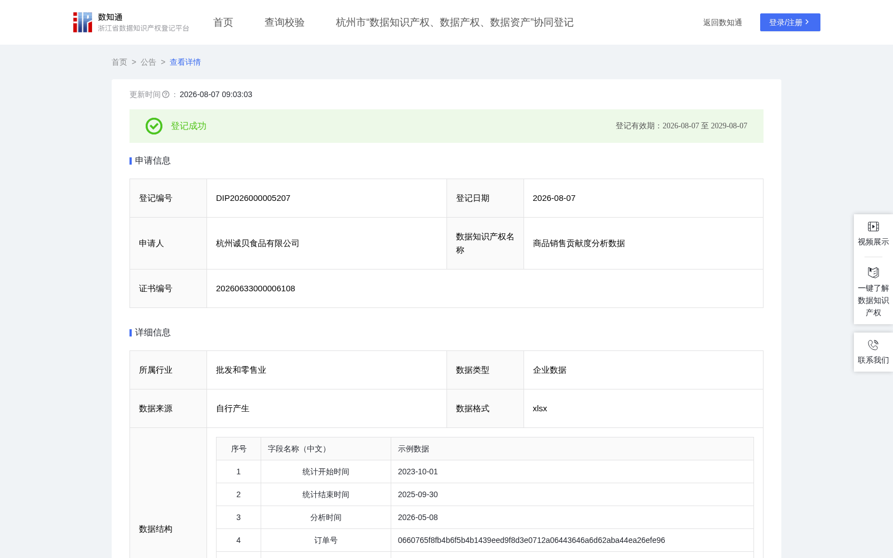The height and width of the screenshot is (558, 893).
Task: Click applicant 杭州诚贝食品有限公司
Action: [258, 243]
